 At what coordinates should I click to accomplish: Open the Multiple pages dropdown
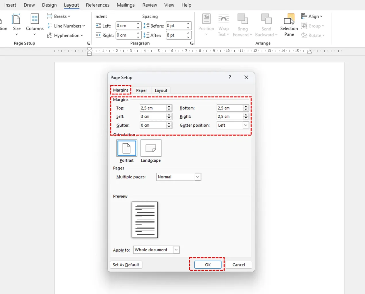click(198, 177)
